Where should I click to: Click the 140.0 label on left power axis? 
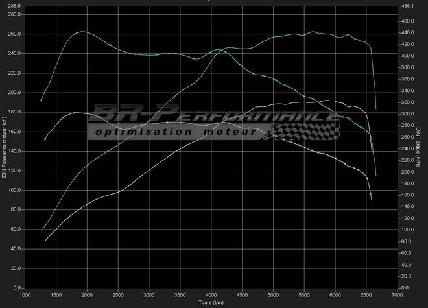(x=14, y=151)
